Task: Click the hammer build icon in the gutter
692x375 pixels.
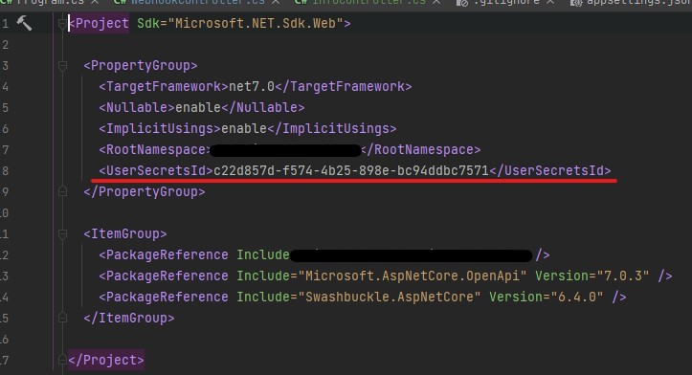Action: point(24,23)
